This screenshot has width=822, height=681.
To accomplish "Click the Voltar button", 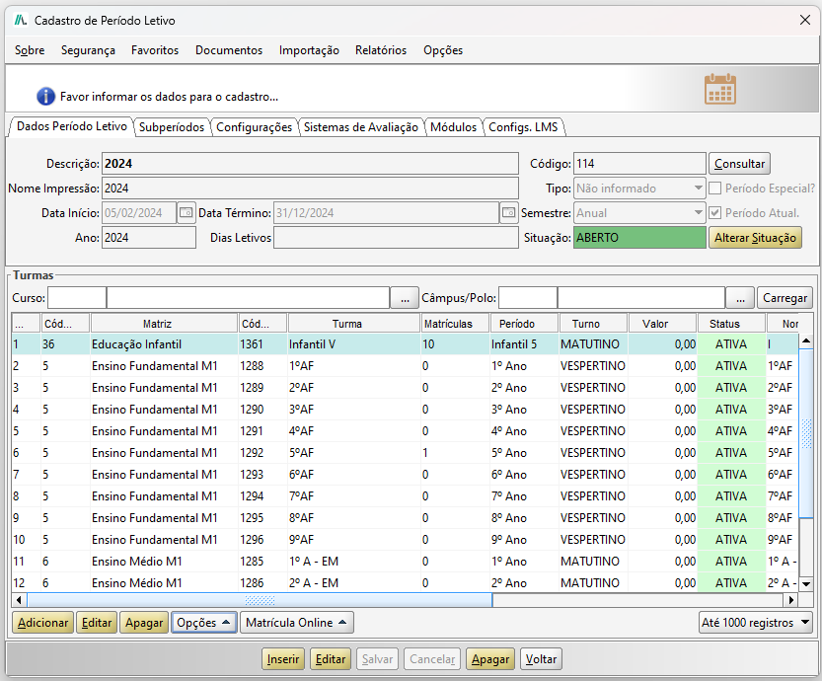I will [x=541, y=659].
